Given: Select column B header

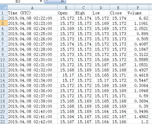Looking at the screenshot, I should [66, 7].
